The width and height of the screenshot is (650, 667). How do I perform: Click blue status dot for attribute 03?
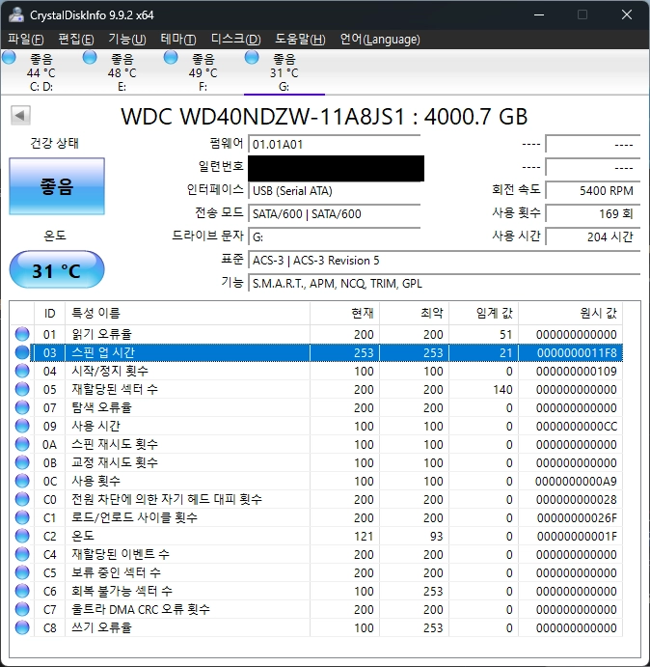coord(22,352)
